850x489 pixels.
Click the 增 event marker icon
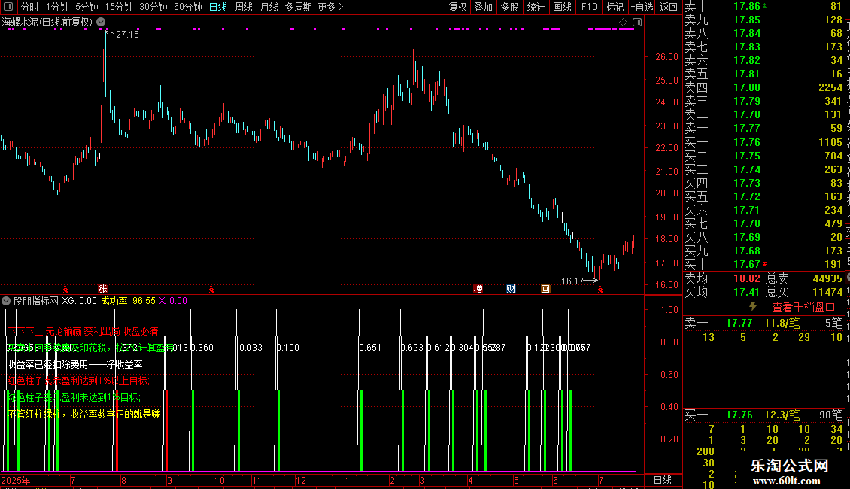pyautogui.click(x=478, y=289)
